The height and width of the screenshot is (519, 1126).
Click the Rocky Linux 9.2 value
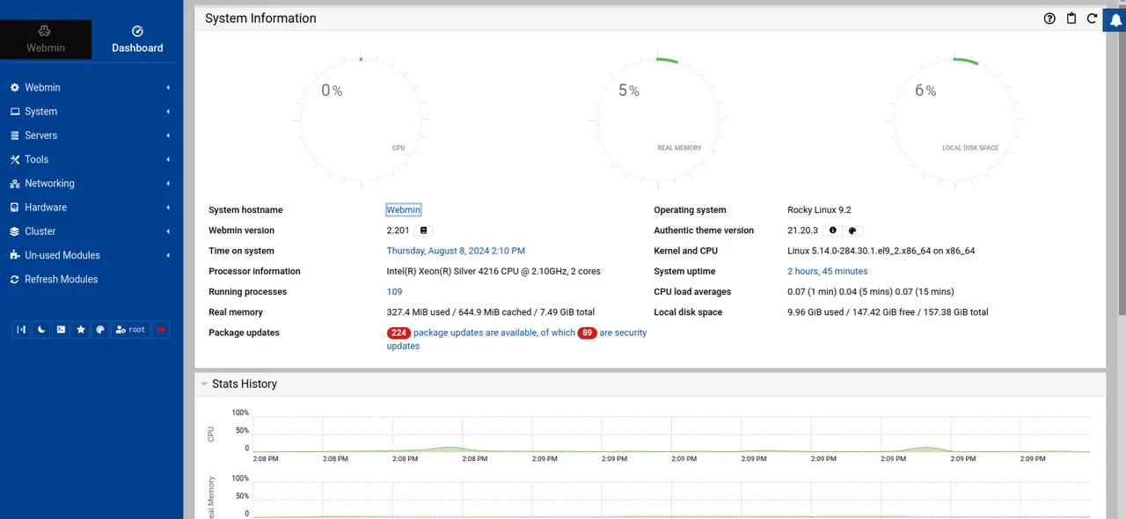click(819, 210)
